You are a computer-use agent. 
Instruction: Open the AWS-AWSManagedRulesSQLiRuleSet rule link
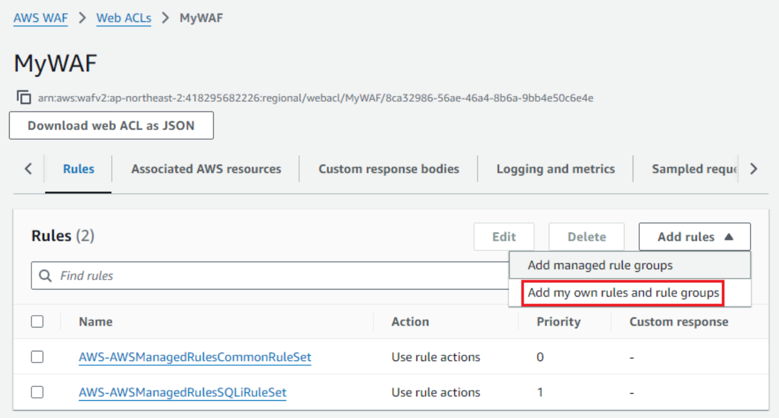click(183, 392)
